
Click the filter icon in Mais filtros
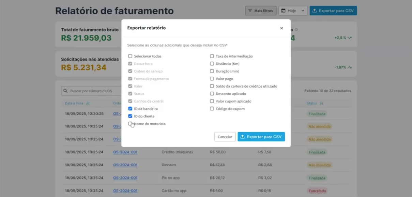pyautogui.click(x=250, y=11)
